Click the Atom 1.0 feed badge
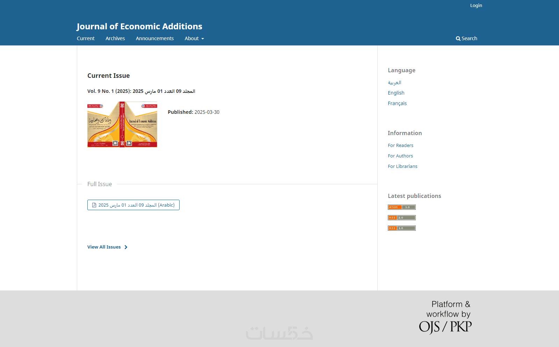The width and height of the screenshot is (559, 347). point(401,207)
